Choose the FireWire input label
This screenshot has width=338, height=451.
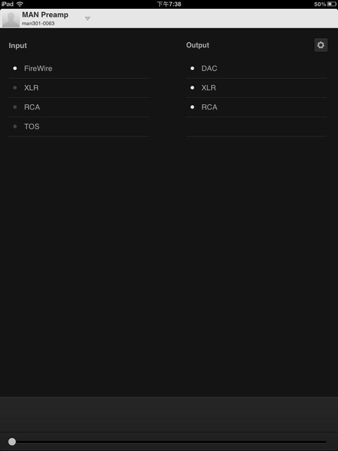tap(38, 69)
